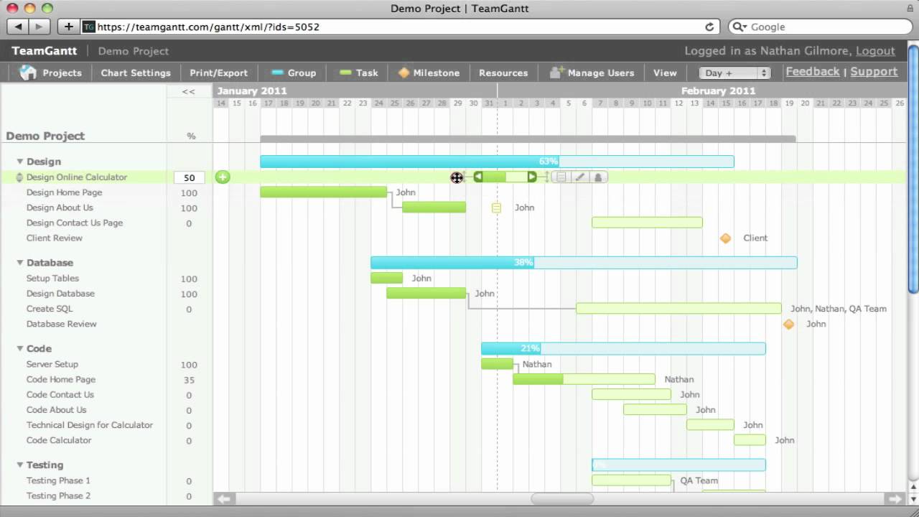
Task: Click the 'Nathan' label beside Code Home Page bar
Action: click(x=679, y=379)
